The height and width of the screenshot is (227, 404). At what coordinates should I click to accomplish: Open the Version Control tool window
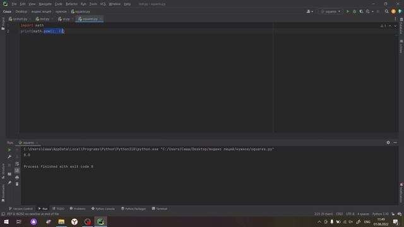(21, 209)
